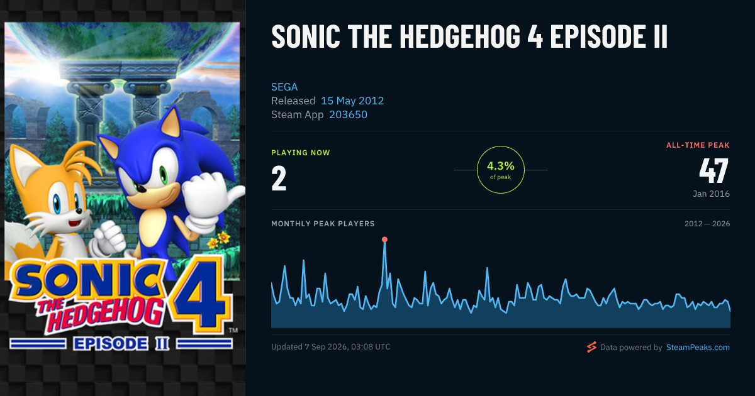Image resolution: width=755 pixels, height=396 pixels.
Task: Click the Monthly Peak Players chart label
Action: [x=323, y=224]
